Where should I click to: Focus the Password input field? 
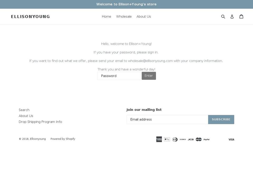click(119, 76)
